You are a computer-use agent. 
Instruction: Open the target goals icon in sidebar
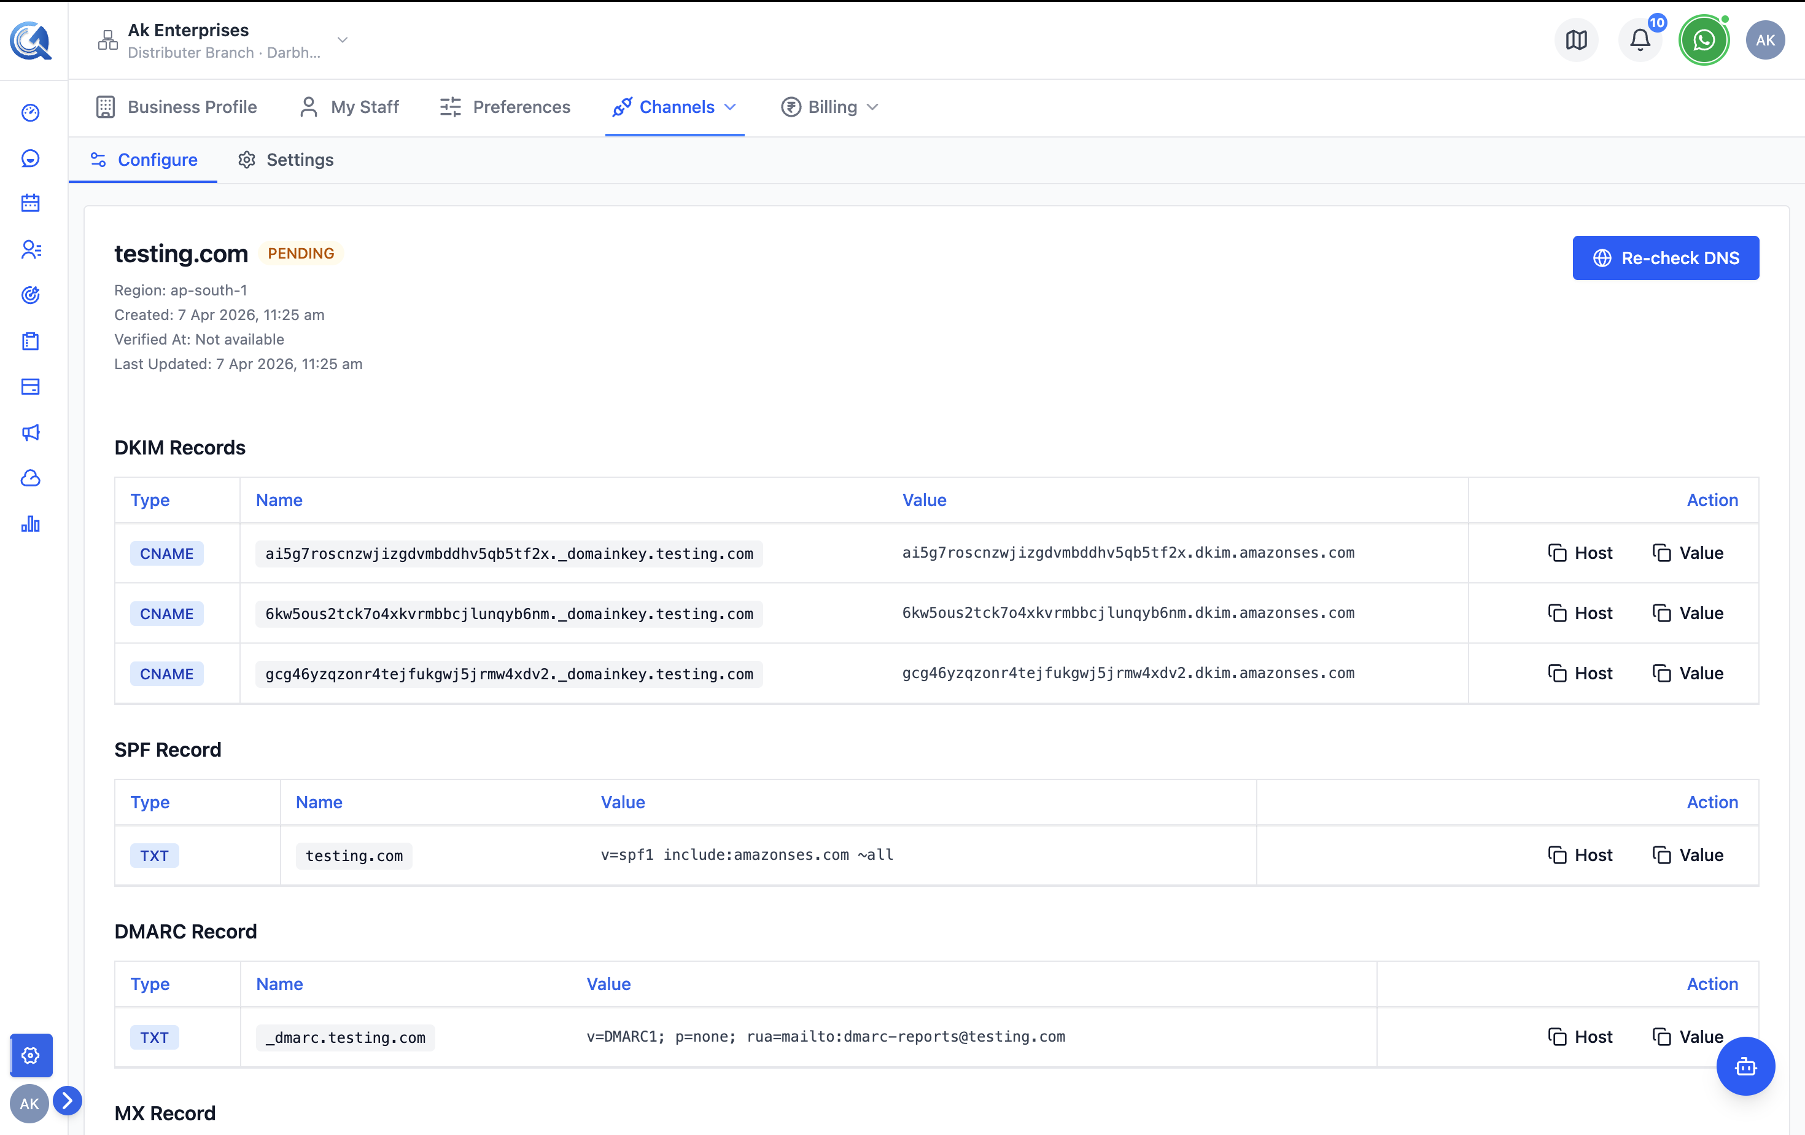pos(31,295)
